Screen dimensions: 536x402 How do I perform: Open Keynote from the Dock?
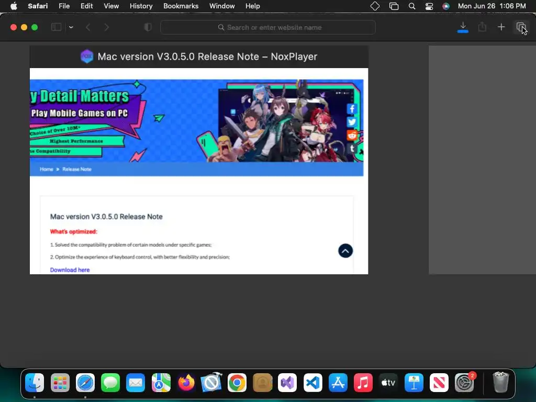click(x=414, y=383)
